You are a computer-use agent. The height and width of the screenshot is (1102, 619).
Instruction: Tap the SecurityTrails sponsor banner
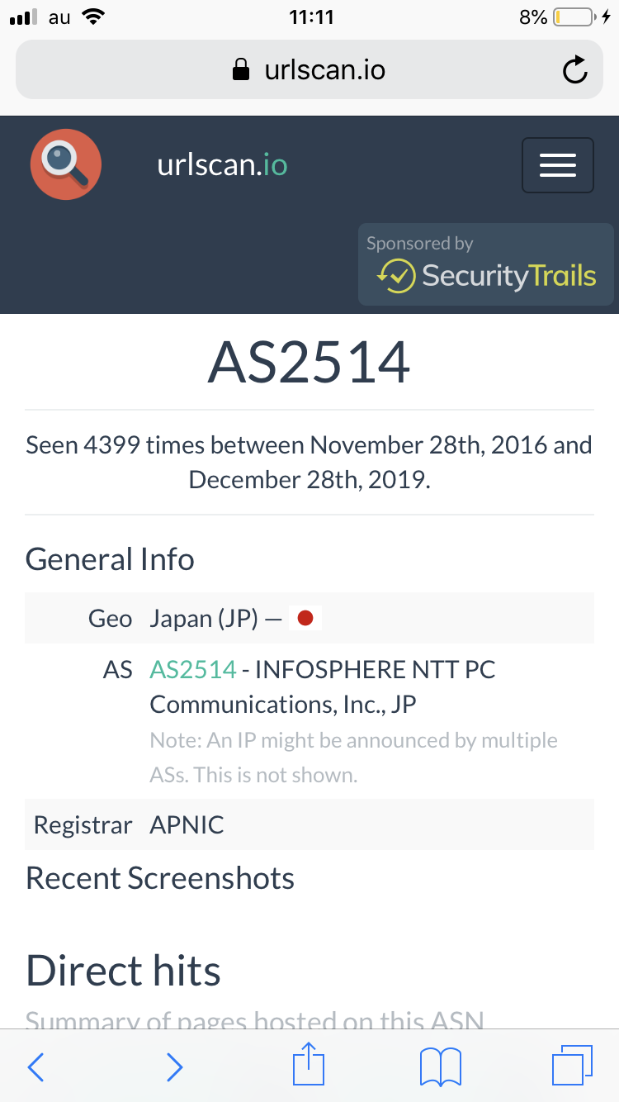pyautogui.click(x=488, y=265)
